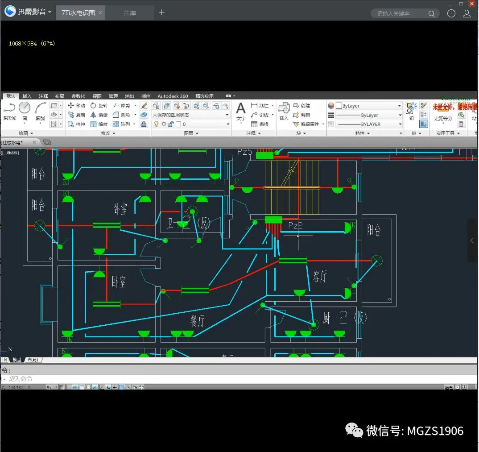Toggle layer freeze sun icon
The width and height of the screenshot is (479, 452).
pos(164,124)
